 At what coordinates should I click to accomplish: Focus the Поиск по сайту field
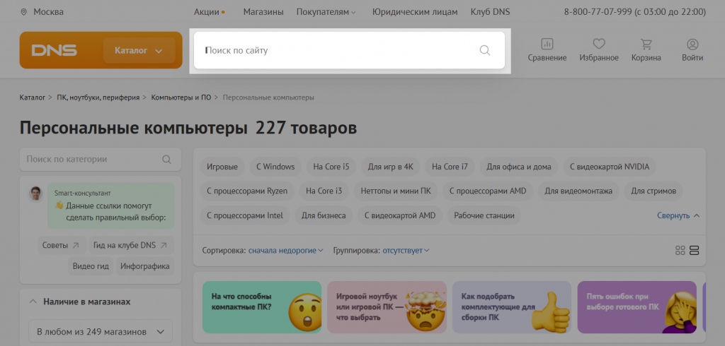349,50
